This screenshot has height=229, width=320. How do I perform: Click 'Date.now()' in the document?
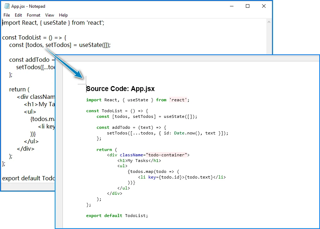tap(187, 133)
